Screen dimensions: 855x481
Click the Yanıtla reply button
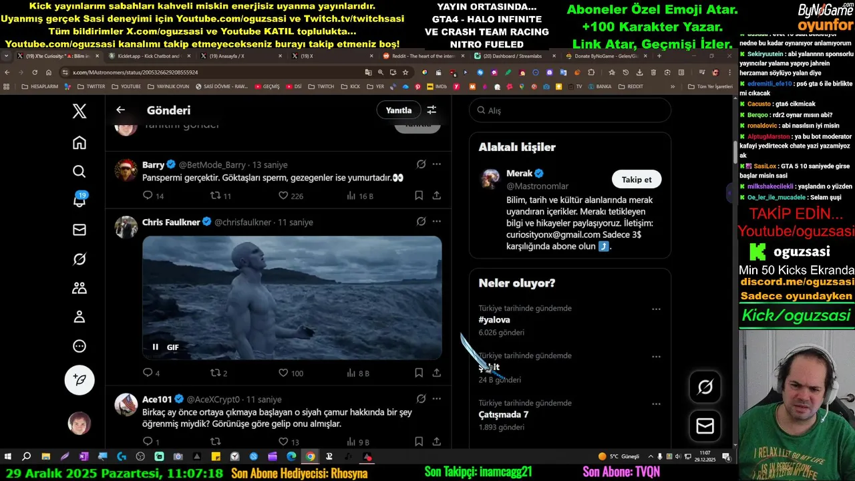pyautogui.click(x=399, y=110)
